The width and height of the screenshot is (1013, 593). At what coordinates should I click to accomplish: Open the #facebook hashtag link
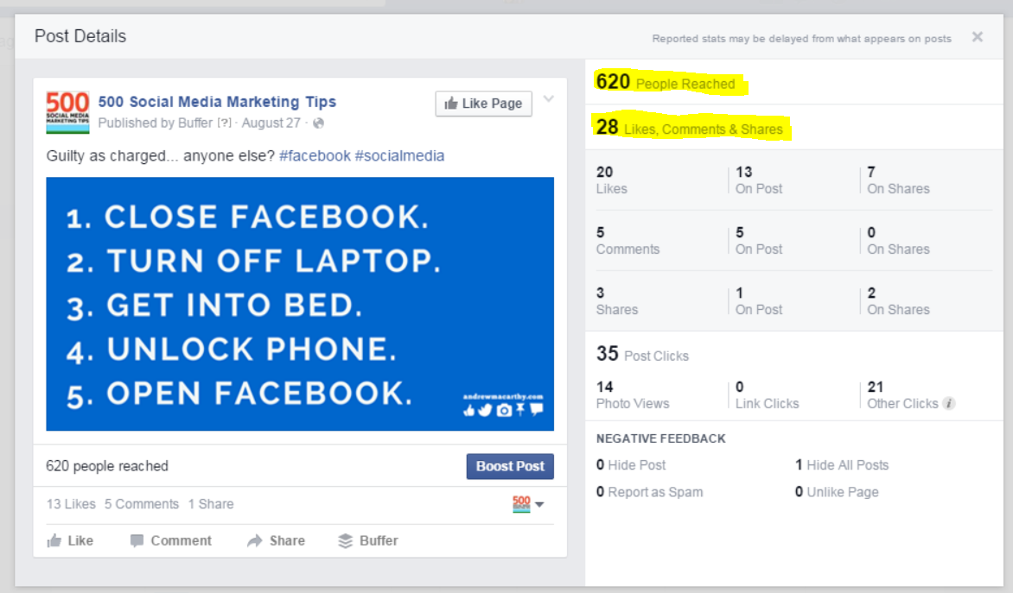tap(315, 155)
